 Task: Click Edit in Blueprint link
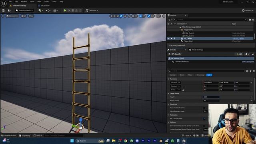[x=248, y=62]
